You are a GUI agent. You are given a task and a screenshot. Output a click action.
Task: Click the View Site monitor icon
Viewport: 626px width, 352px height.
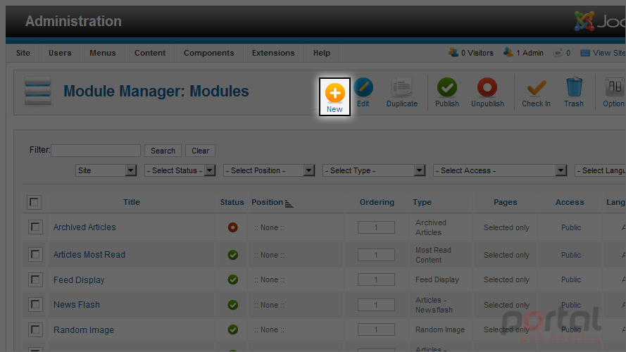pos(585,53)
